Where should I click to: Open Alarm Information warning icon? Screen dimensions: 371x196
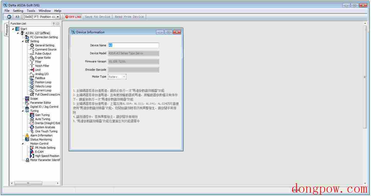[x=27, y=135]
